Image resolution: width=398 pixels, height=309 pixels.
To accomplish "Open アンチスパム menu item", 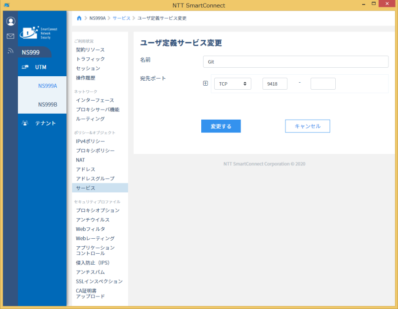I will tap(90, 272).
